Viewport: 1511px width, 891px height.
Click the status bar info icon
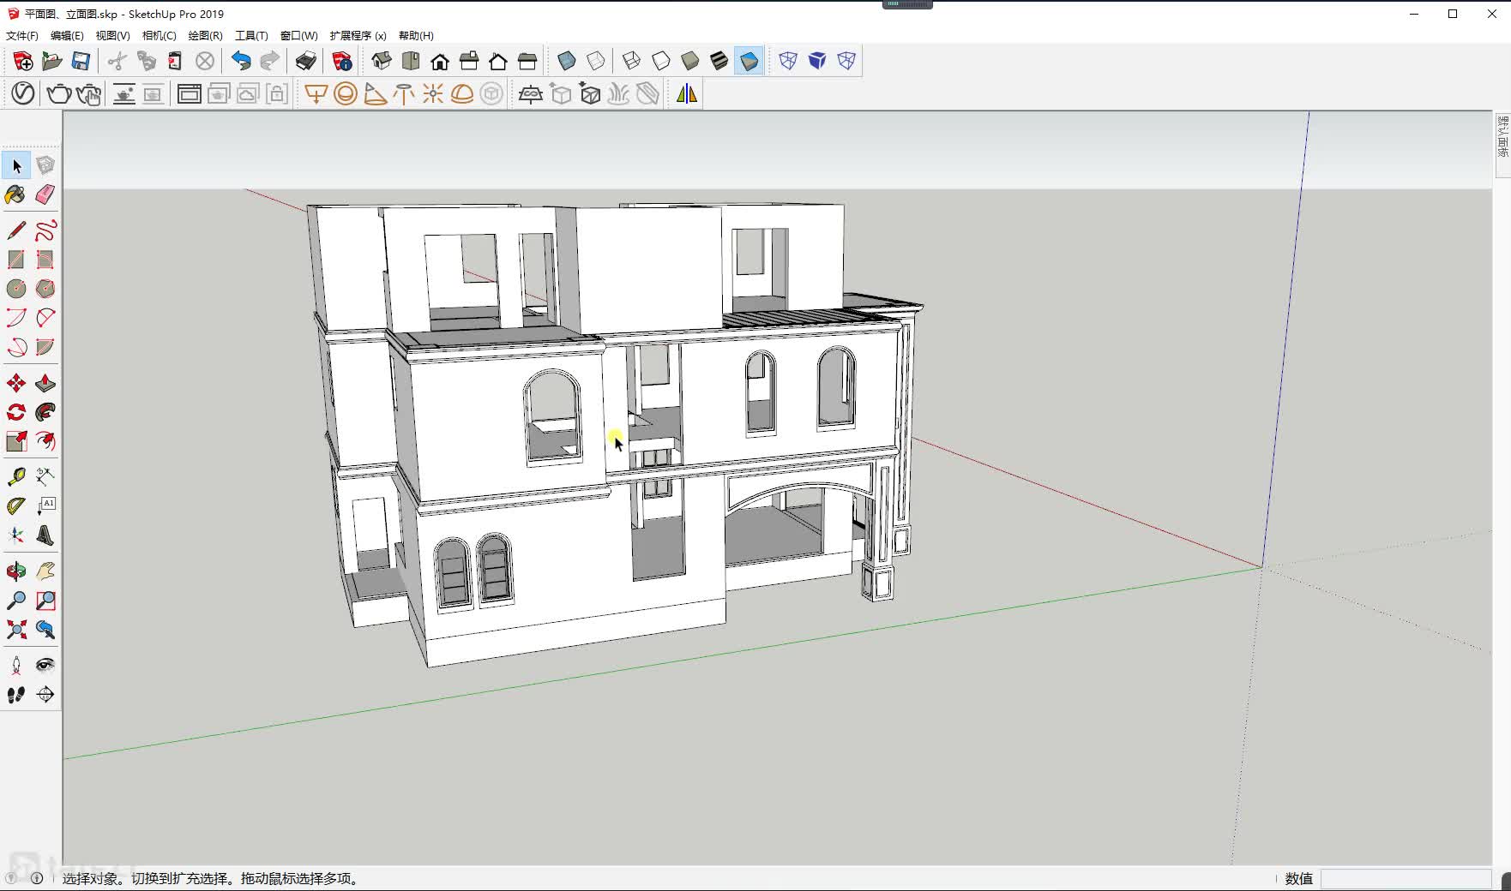[x=37, y=878]
